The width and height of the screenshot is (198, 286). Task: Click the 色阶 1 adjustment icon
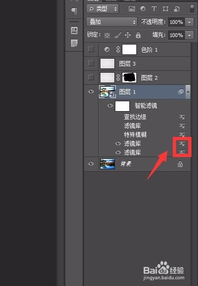click(107, 49)
